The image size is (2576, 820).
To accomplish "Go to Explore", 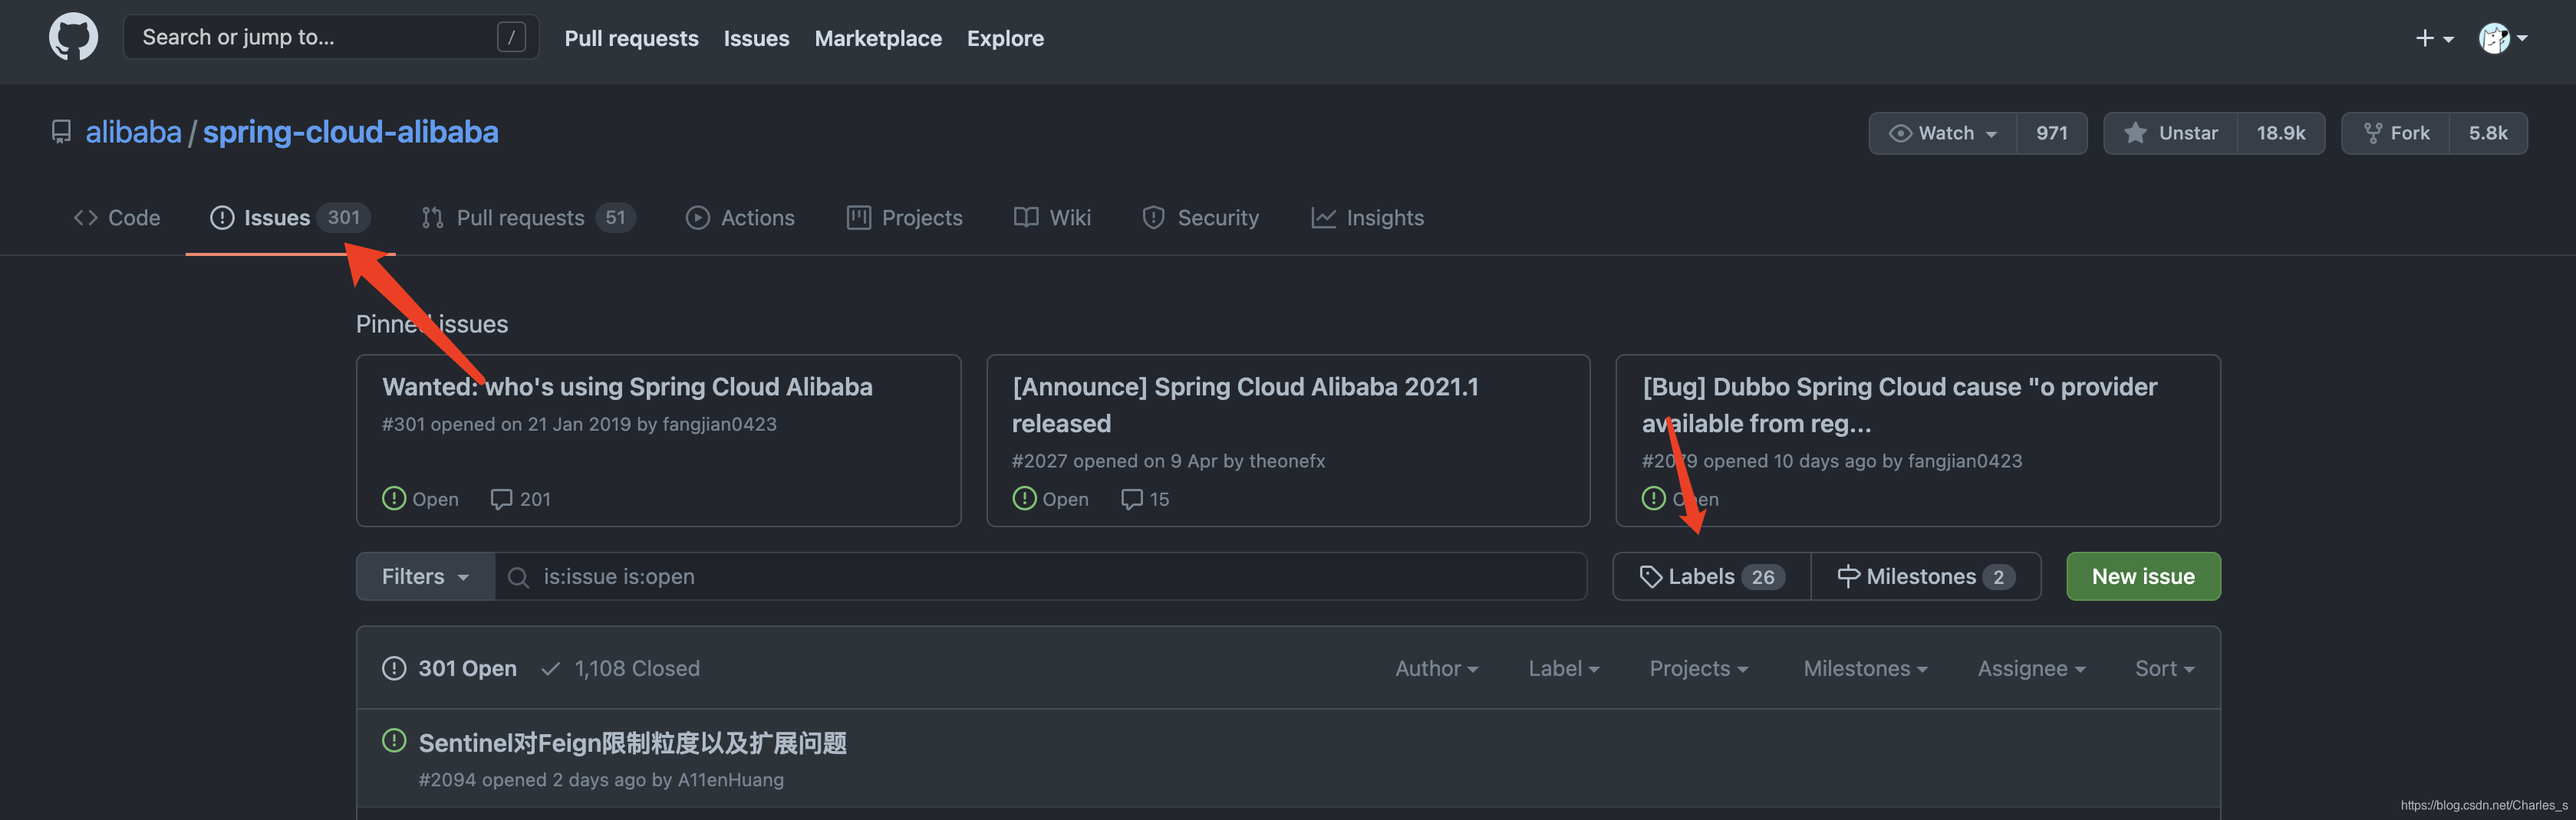I will tap(1005, 38).
